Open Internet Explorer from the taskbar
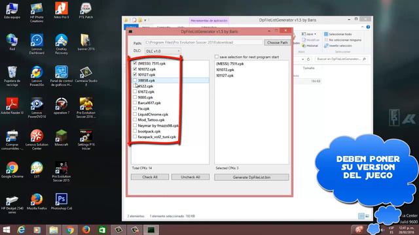 click(21, 230)
